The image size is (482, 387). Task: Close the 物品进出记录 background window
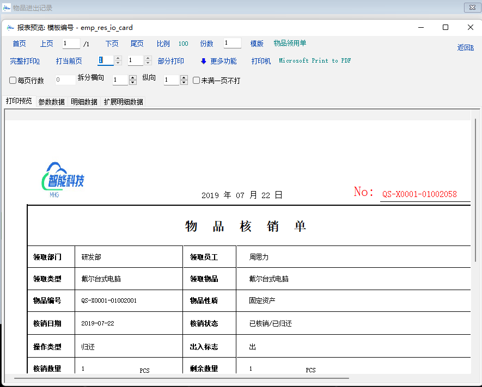point(470,8)
